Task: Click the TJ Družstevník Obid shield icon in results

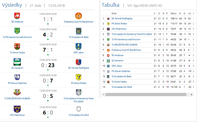Action: [78, 109]
